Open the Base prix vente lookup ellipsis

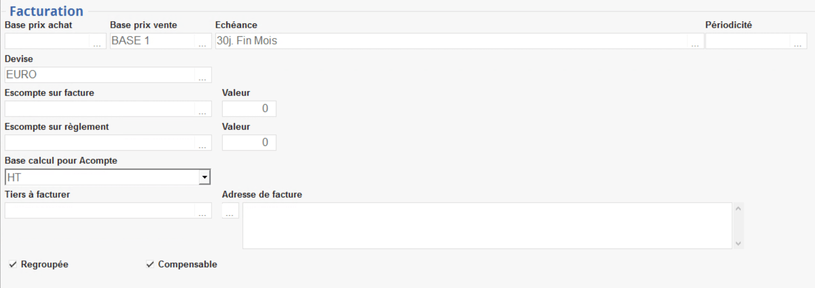pyautogui.click(x=202, y=42)
